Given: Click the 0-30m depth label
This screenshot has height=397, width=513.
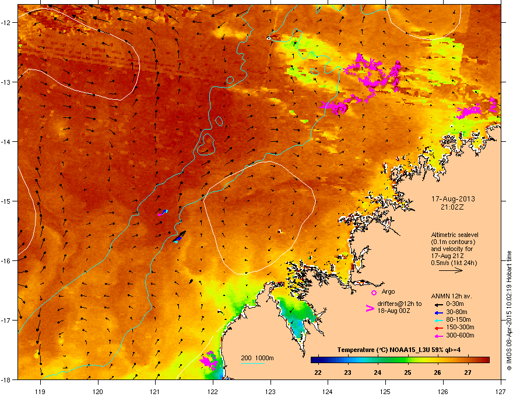Looking at the screenshot, I should [x=455, y=304].
